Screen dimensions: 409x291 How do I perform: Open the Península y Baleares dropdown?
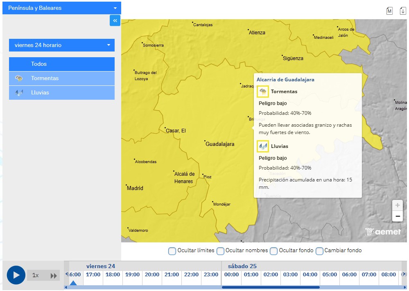(61, 8)
